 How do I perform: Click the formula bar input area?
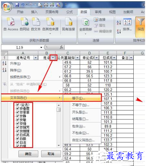tap(105, 47)
